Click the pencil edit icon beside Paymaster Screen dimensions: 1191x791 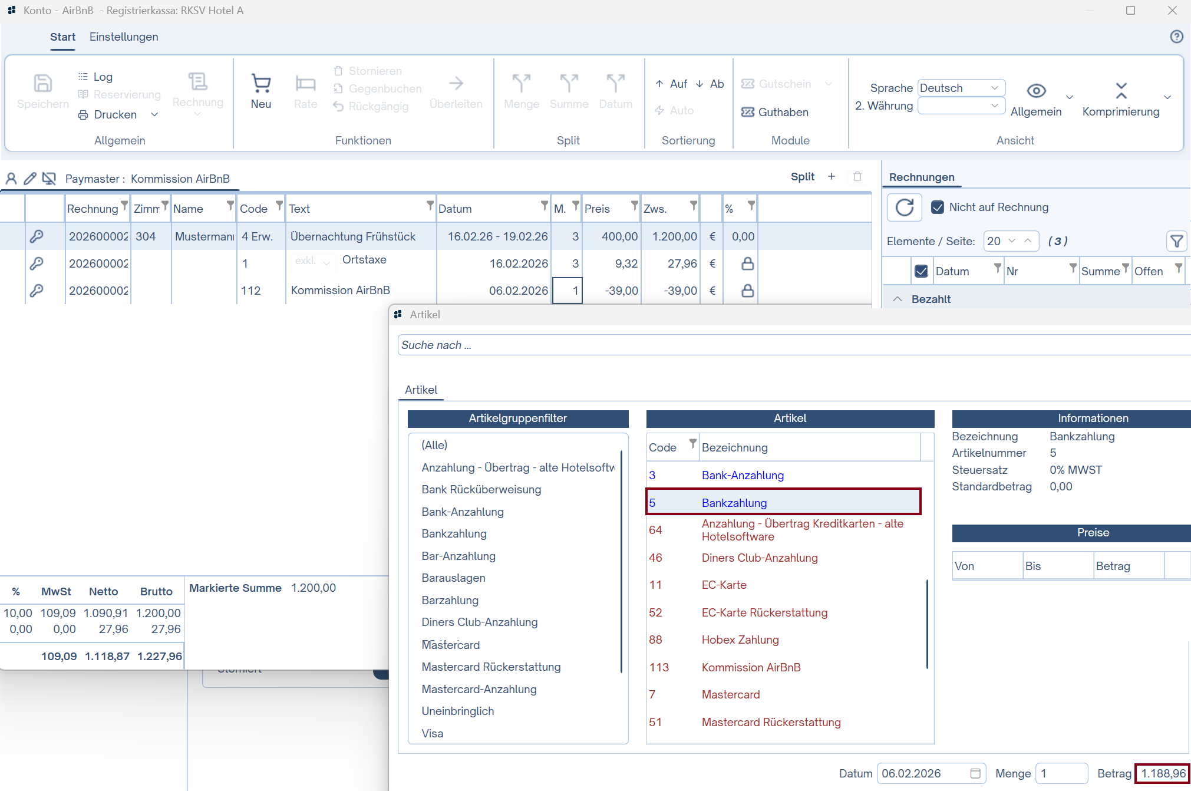pyautogui.click(x=30, y=179)
